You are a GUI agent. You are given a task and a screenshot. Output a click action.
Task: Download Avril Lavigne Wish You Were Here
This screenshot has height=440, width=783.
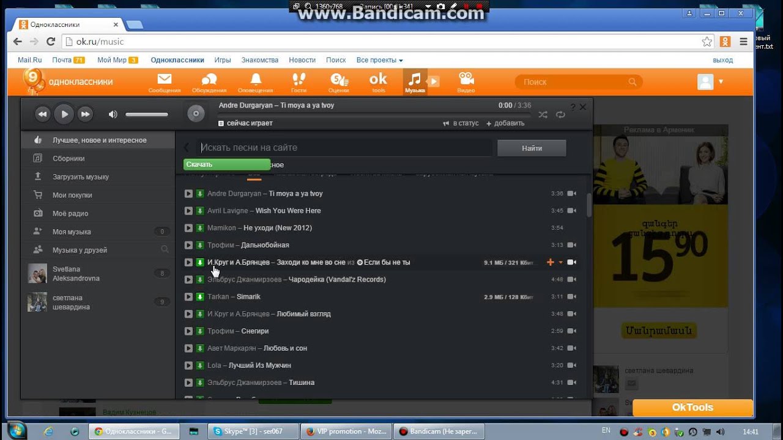pos(199,211)
